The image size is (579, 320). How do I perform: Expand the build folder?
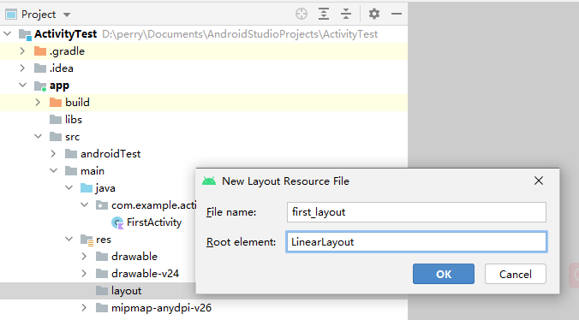pos(38,103)
